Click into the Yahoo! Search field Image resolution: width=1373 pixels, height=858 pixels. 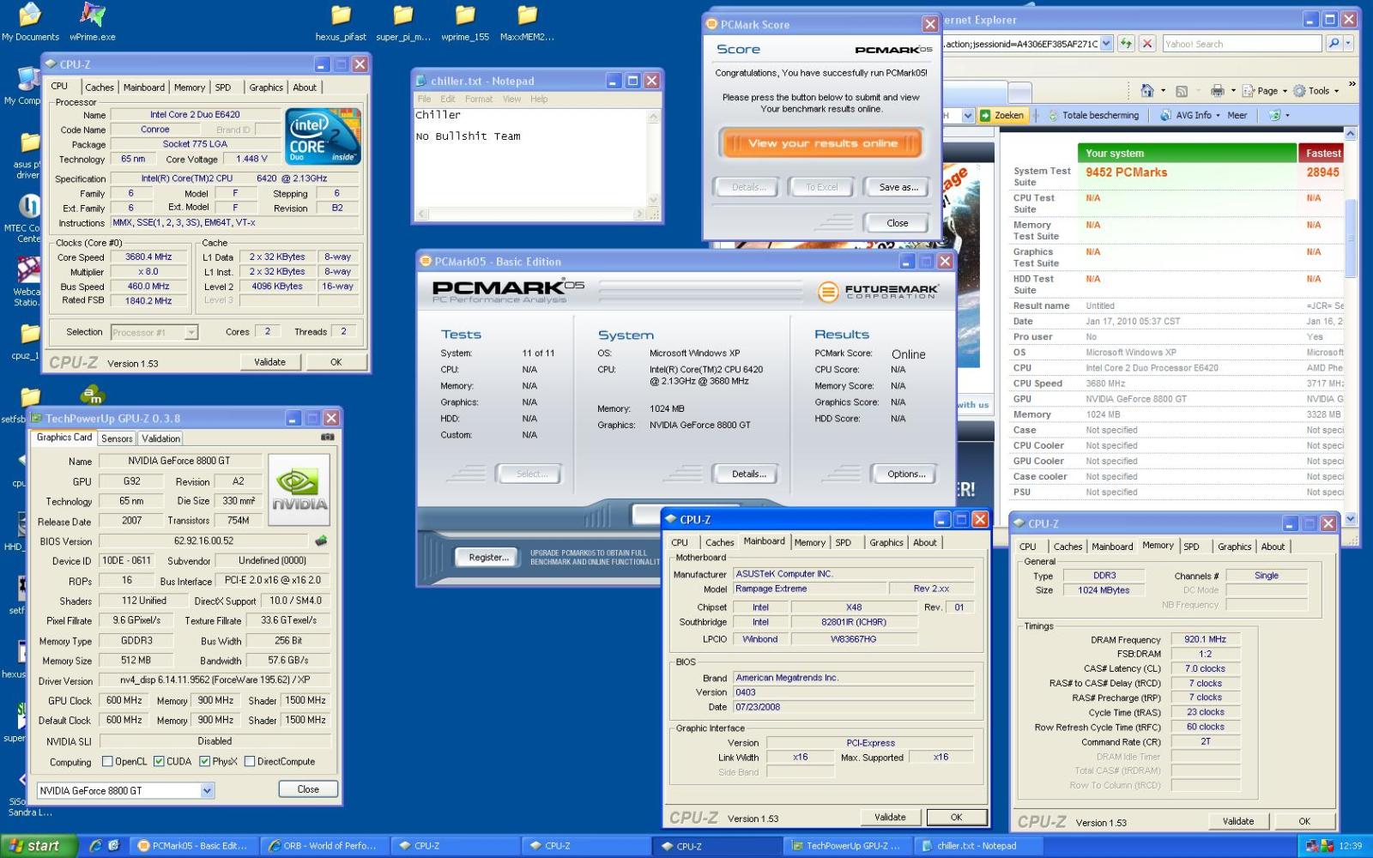pos(1241,44)
